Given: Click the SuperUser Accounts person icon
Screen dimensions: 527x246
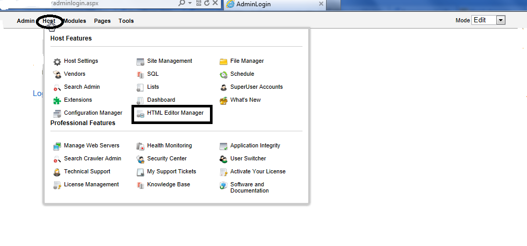Looking at the screenshot, I should (x=223, y=88).
